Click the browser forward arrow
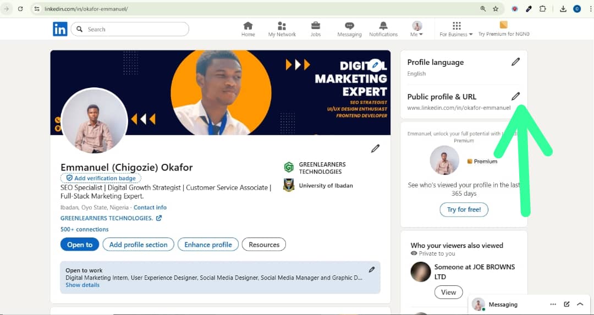The height and width of the screenshot is (315, 594). click(x=7, y=9)
